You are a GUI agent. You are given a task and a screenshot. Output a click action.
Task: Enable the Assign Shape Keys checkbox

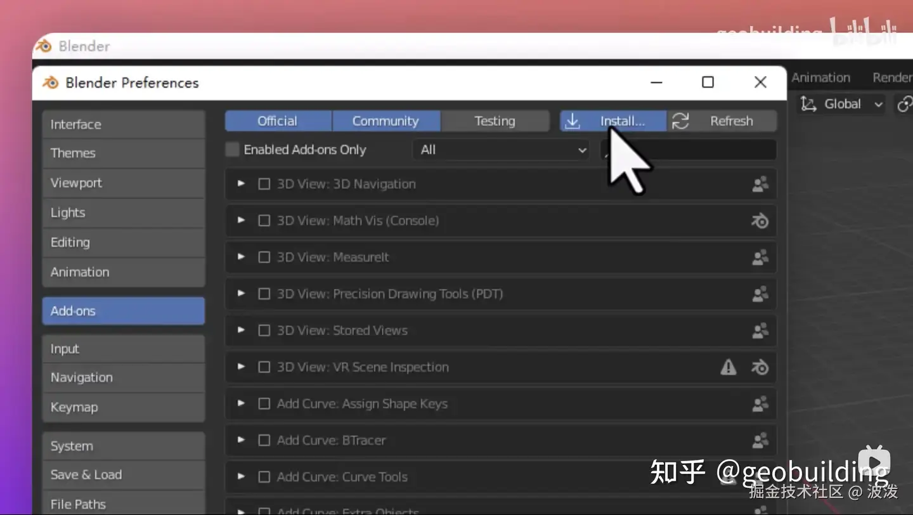point(264,404)
